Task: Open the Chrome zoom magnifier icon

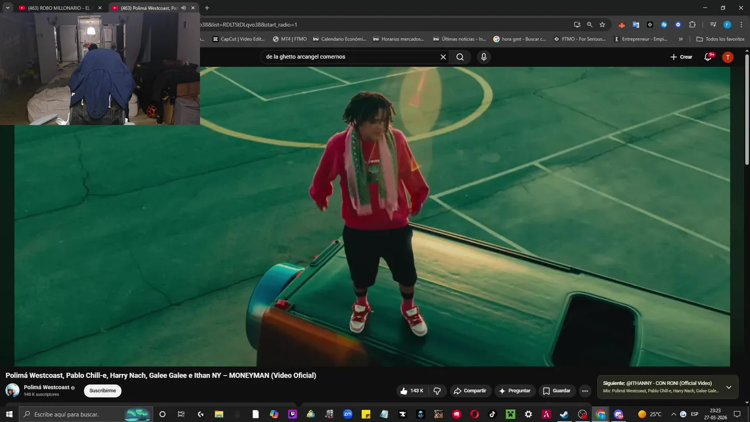Action: click(589, 25)
